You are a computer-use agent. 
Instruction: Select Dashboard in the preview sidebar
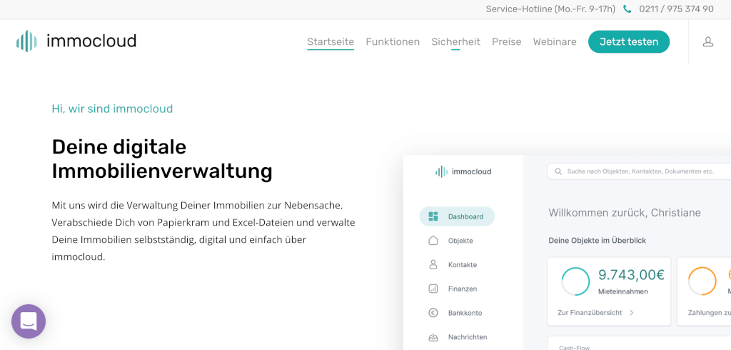click(x=457, y=216)
